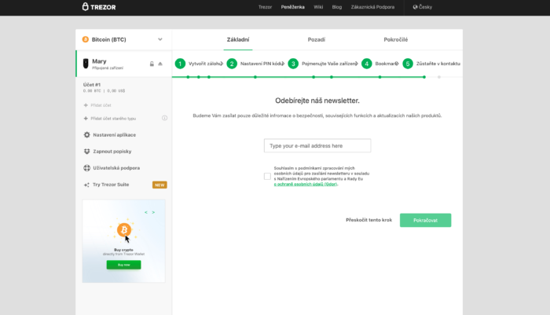Click step 1 circle Vytvořit zálohu
550x315 pixels.
click(x=181, y=64)
